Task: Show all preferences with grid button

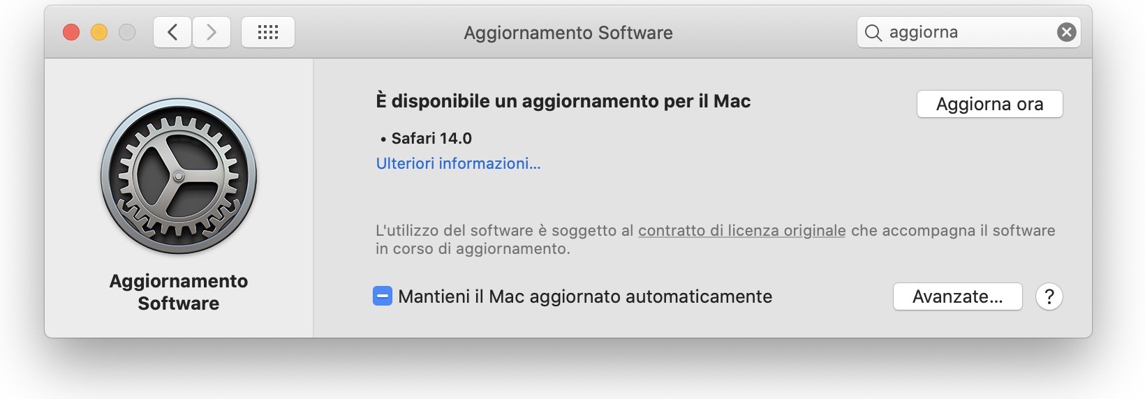Action: [x=268, y=32]
